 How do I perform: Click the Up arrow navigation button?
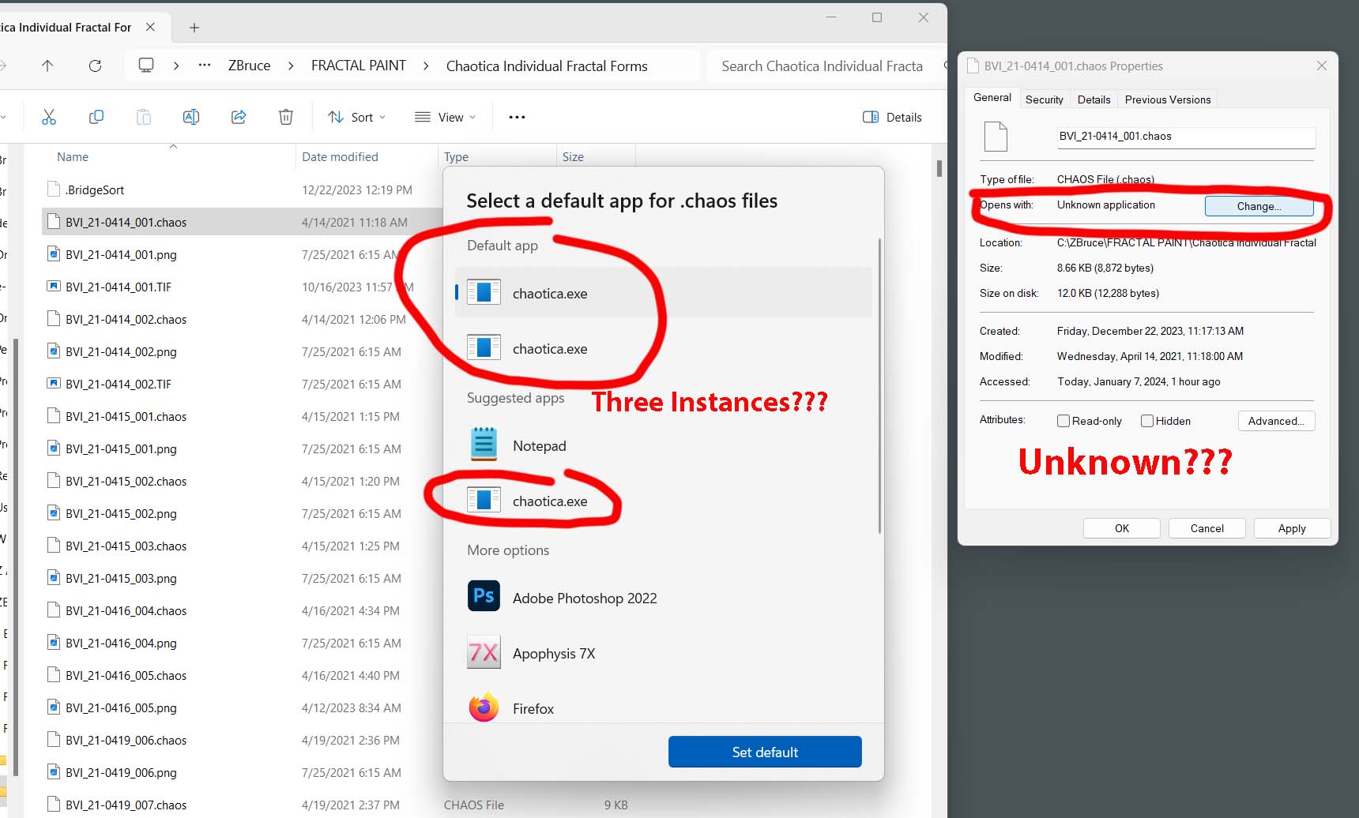47,66
